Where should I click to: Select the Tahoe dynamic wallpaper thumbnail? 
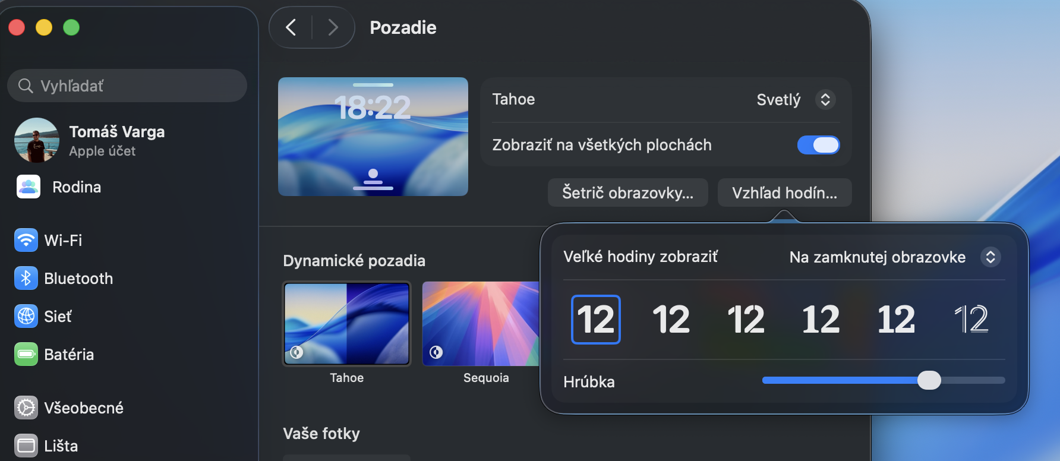(347, 323)
